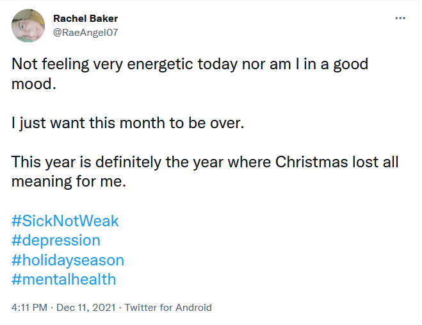Screen dimensions: 422x325
Task: Open the #depression hashtag
Action: tap(56, 240)
